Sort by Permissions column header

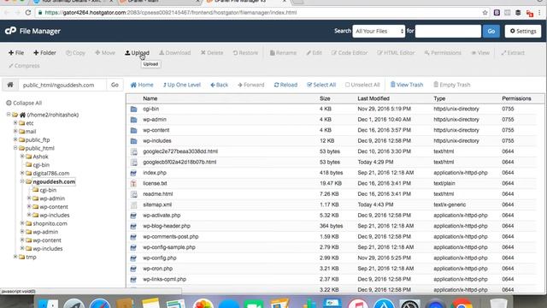pyautogui.click(x=516, y=98)
